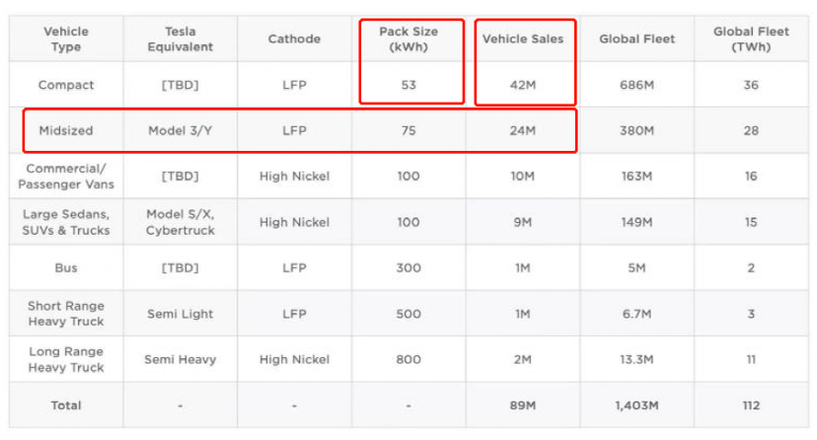
Task: Select the Cathode column header
Action: 294,39
